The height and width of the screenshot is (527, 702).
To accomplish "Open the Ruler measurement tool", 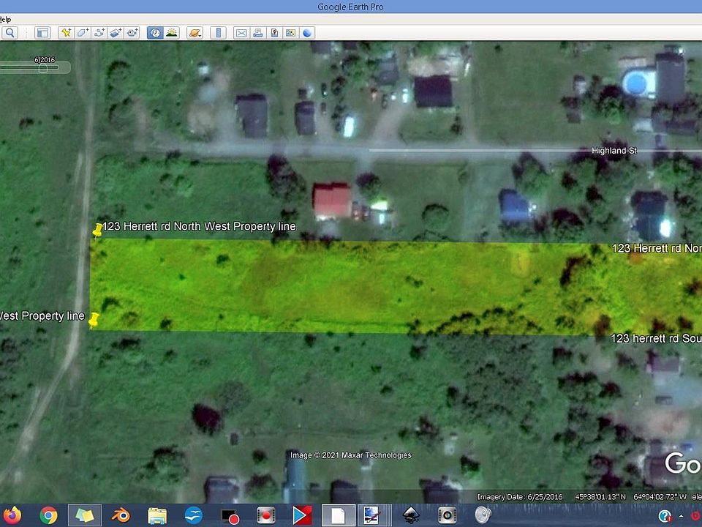I will [217, 32].
